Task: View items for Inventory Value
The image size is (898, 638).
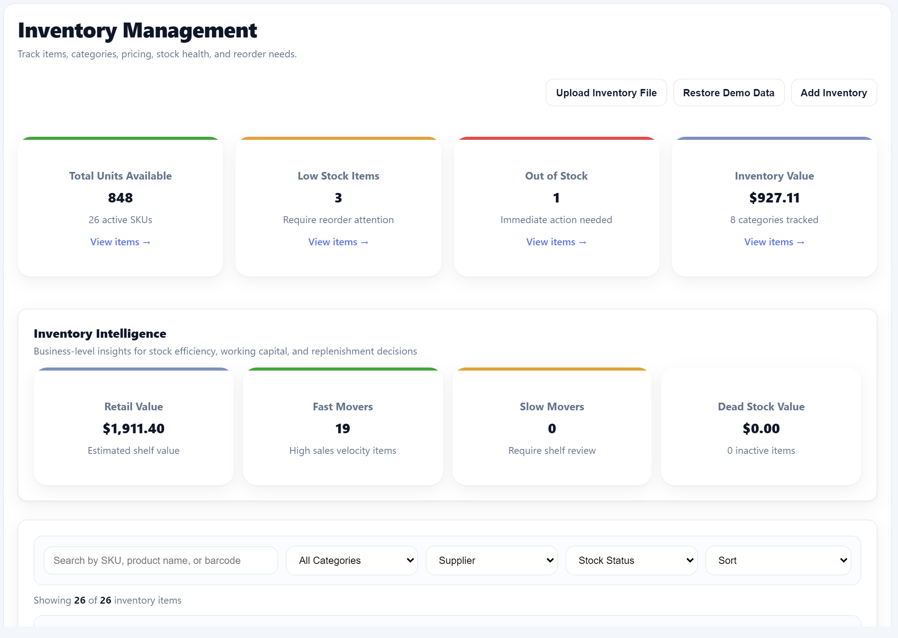Action: pos(774,242)
